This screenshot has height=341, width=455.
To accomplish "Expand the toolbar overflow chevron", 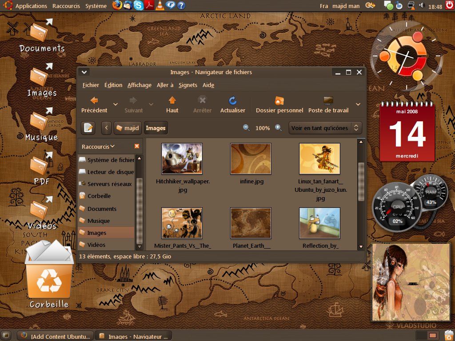I will [x=358, y=104].
